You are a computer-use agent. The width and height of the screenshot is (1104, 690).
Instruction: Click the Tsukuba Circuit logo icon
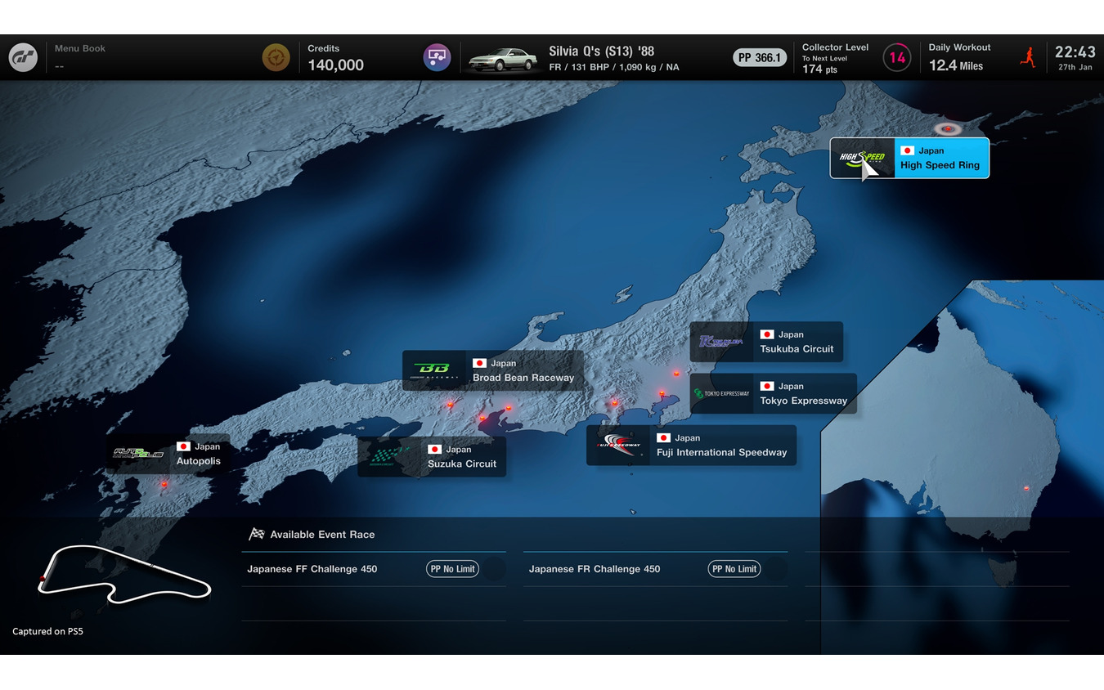pyautogui.click(x=721, y=342)
